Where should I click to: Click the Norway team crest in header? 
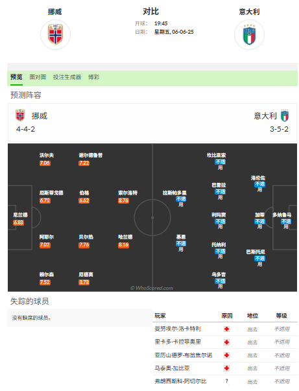[55, 34]
